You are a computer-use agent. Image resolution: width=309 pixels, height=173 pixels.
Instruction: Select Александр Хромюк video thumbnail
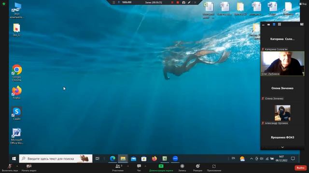[282, 113]
